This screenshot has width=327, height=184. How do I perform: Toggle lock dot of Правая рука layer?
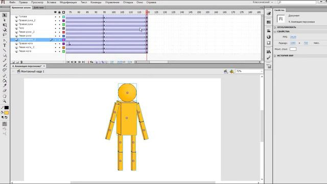click(59, 25)
